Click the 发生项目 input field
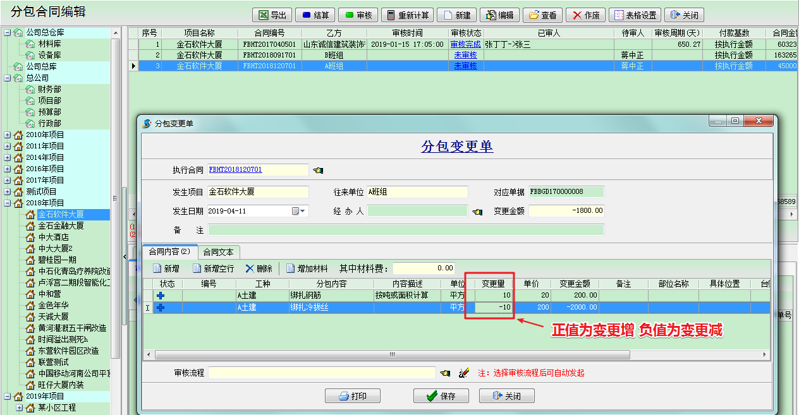The height and width of the screenshot is (415, 799). pyautogui.click(x=258, y=192)
